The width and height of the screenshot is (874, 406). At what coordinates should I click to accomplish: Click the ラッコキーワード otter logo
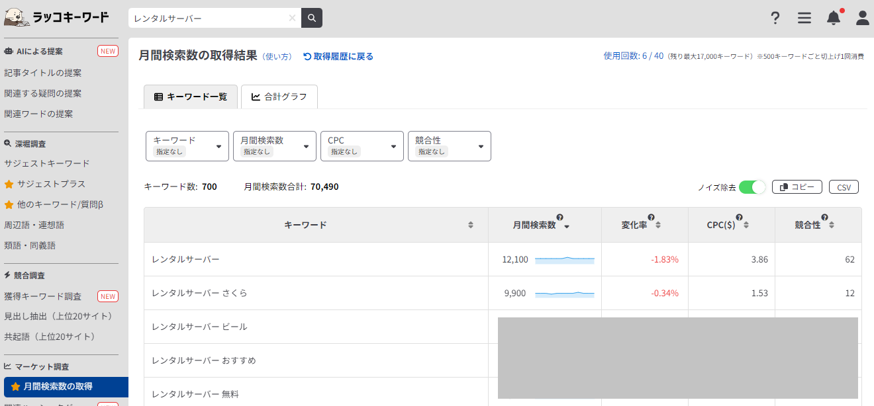57,17
